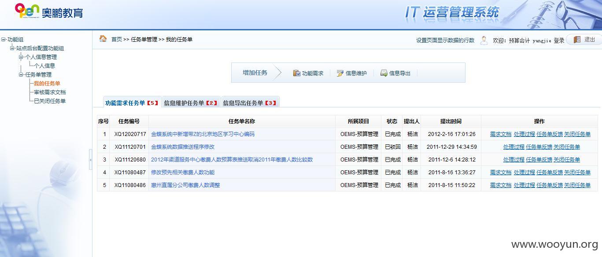Open task 修改预先相关缴费人数功能
This screenshot has width=602, height=257.
(x=183, y=173)
